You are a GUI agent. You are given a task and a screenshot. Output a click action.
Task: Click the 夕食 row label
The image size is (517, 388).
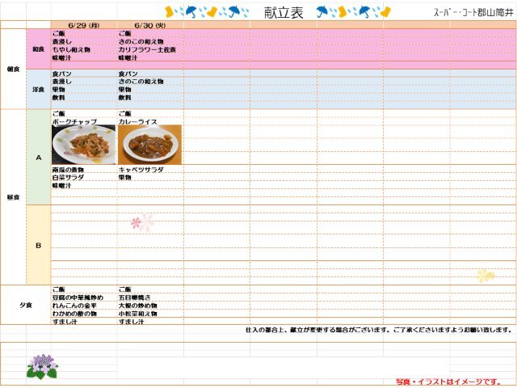click(26, 306)
